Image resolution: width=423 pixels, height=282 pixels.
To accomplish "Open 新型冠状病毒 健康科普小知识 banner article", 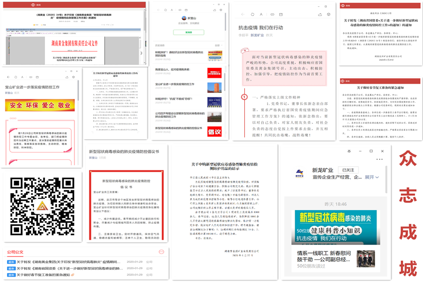I will coord(336,227).
